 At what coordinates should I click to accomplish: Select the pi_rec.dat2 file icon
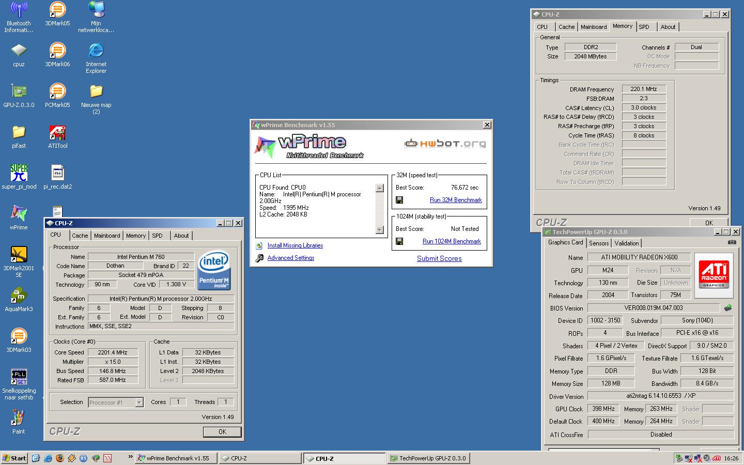pos(57,177)
